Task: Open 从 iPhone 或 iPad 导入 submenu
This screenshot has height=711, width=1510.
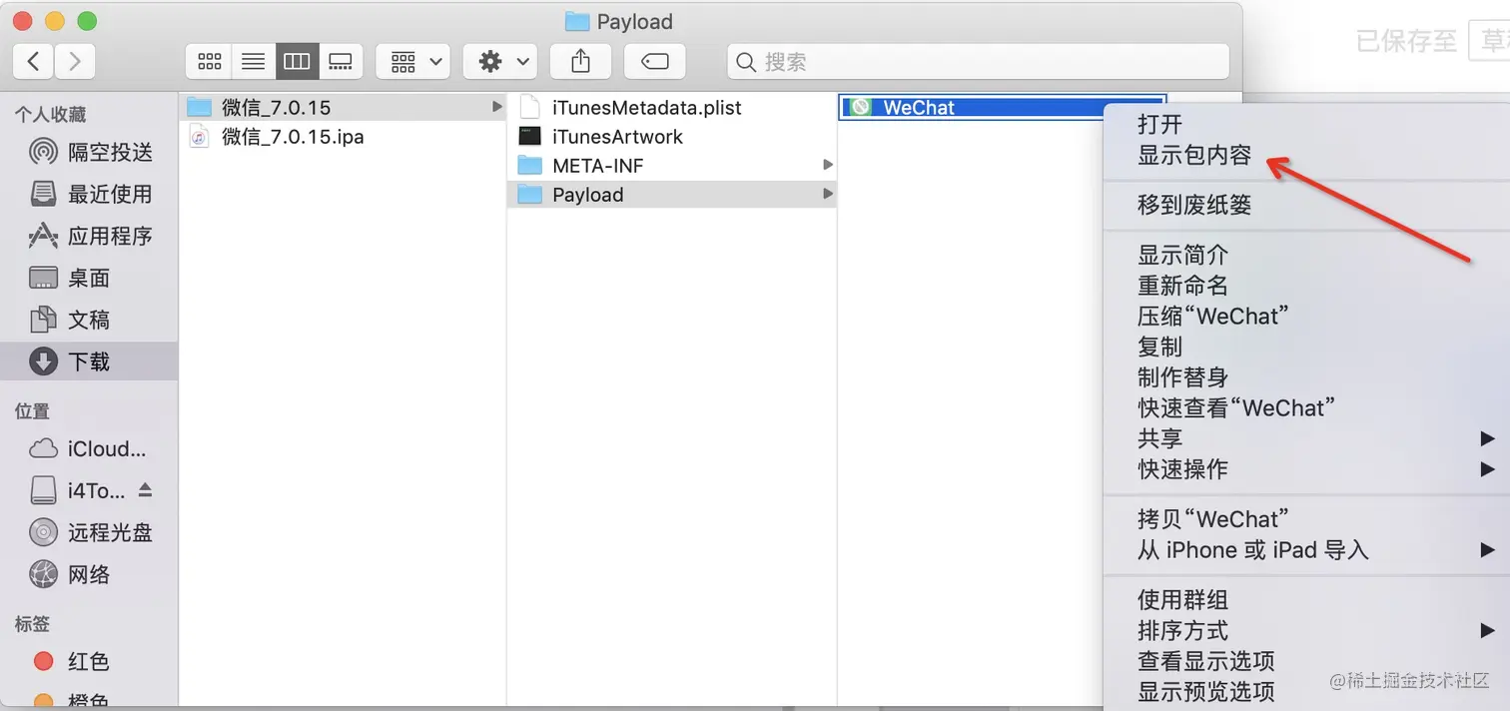Action: [1306, 549]
